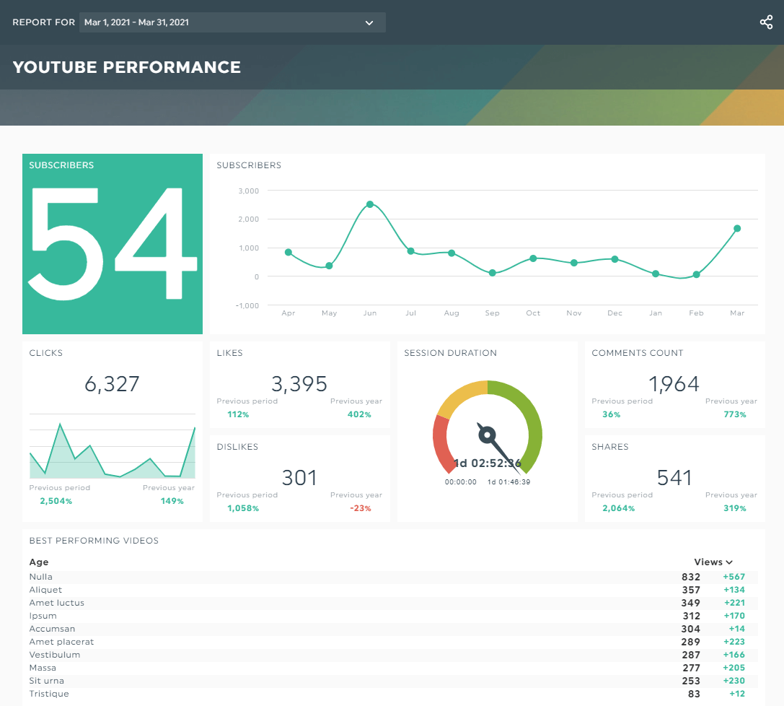Click the 2,504% previous period Clicks change
Image resolution: width=784 pixels, height=706 pixels.
(56, 502)
